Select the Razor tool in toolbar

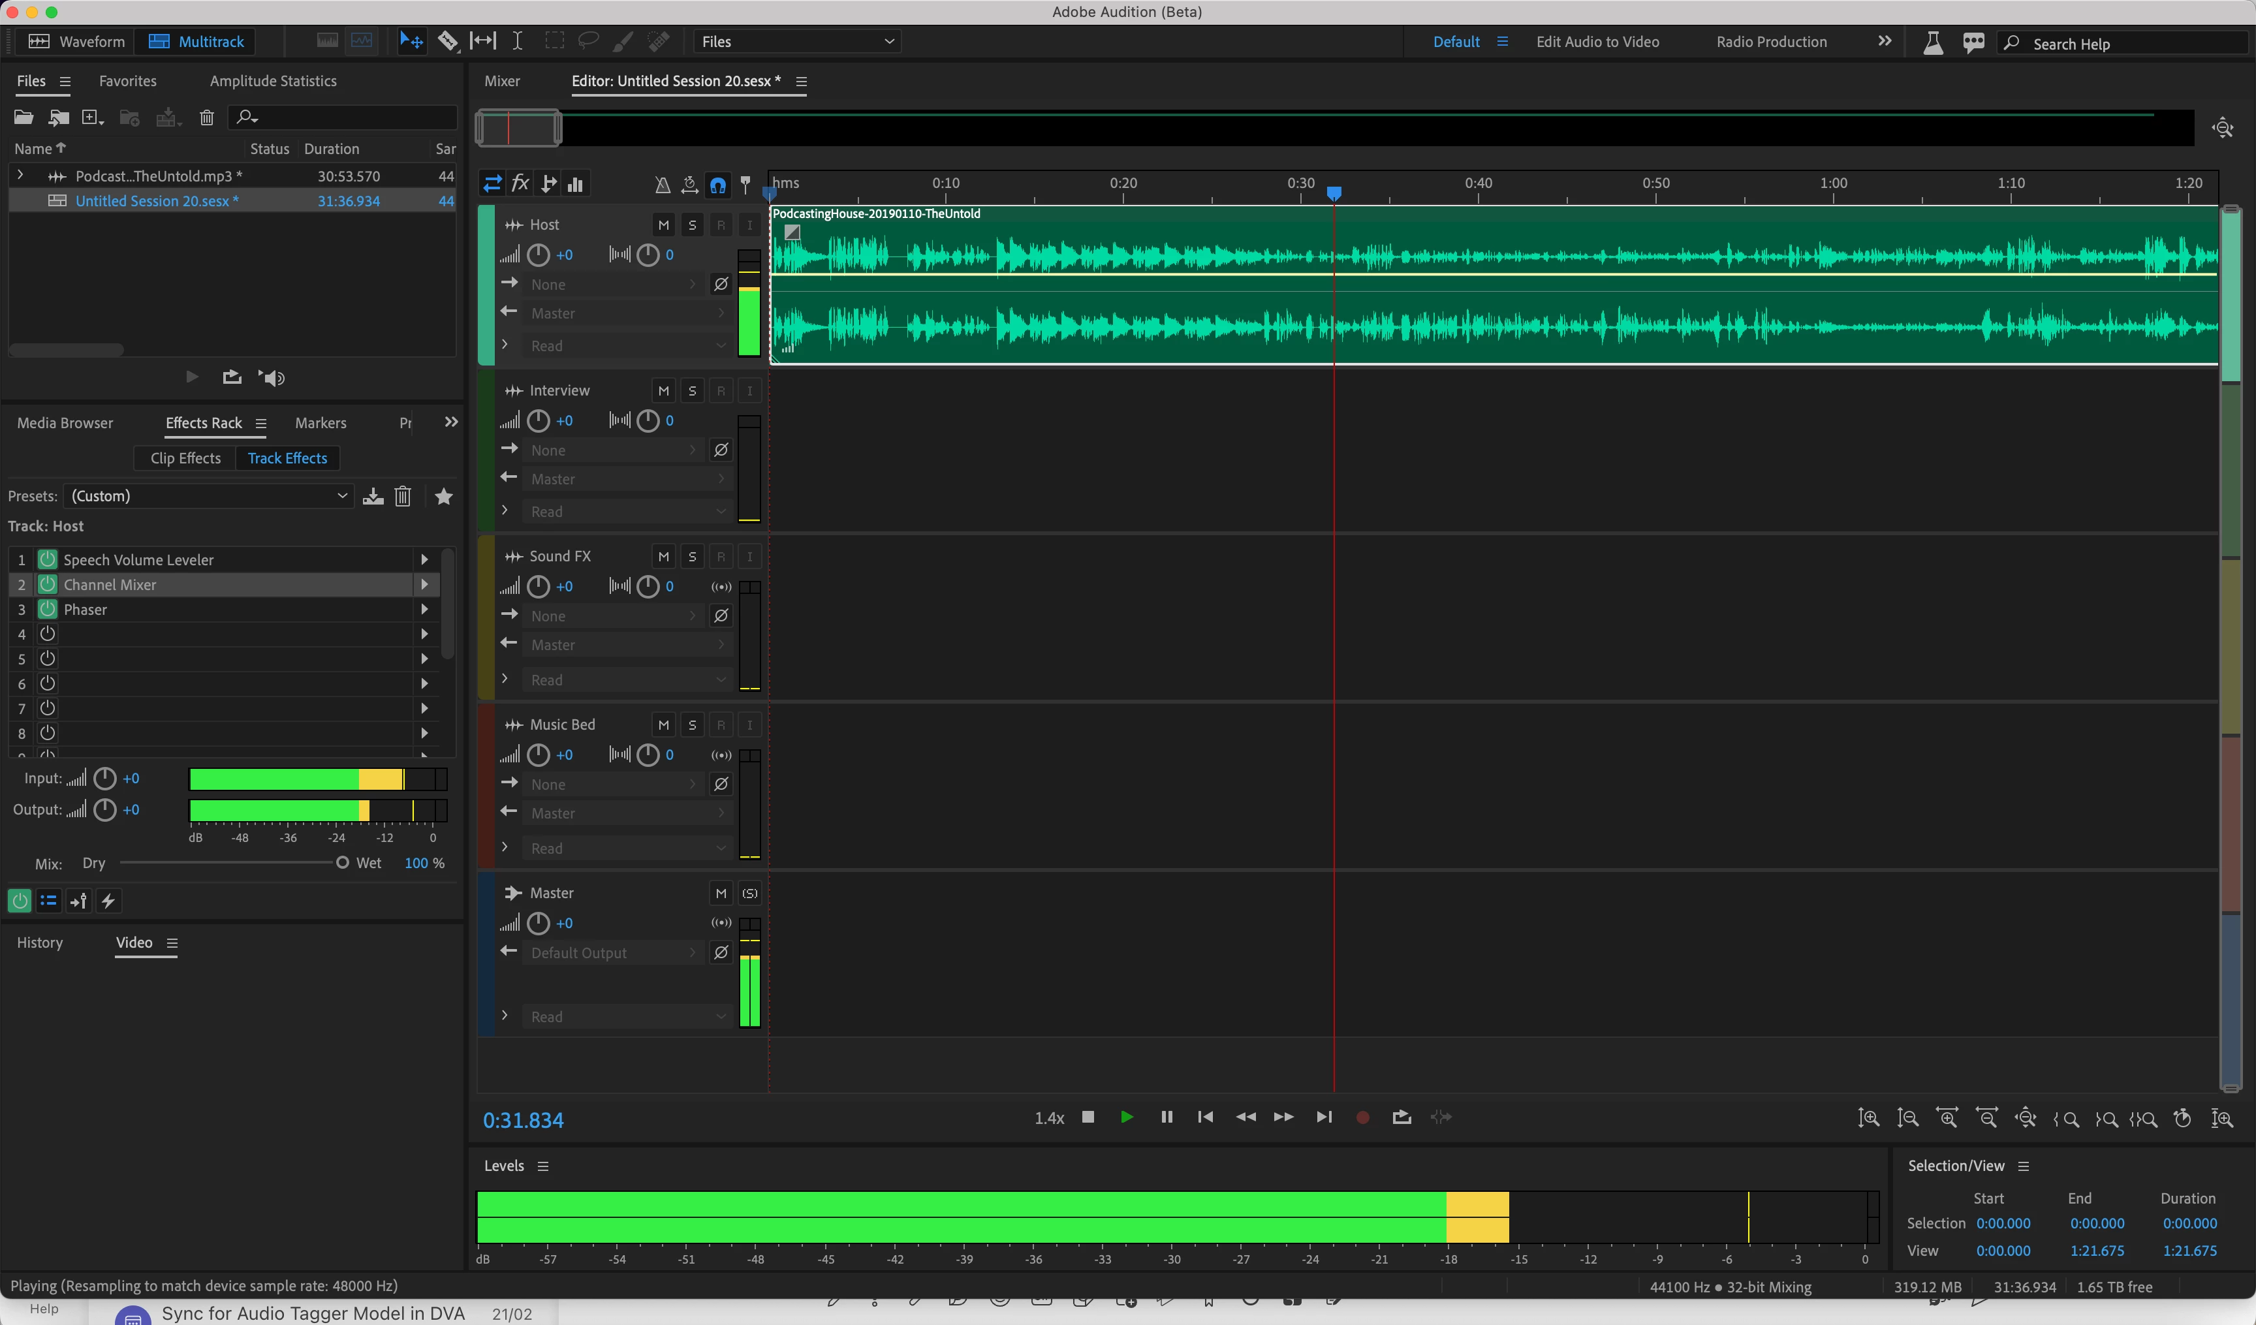pyautogui.click(x=448, y=41)
